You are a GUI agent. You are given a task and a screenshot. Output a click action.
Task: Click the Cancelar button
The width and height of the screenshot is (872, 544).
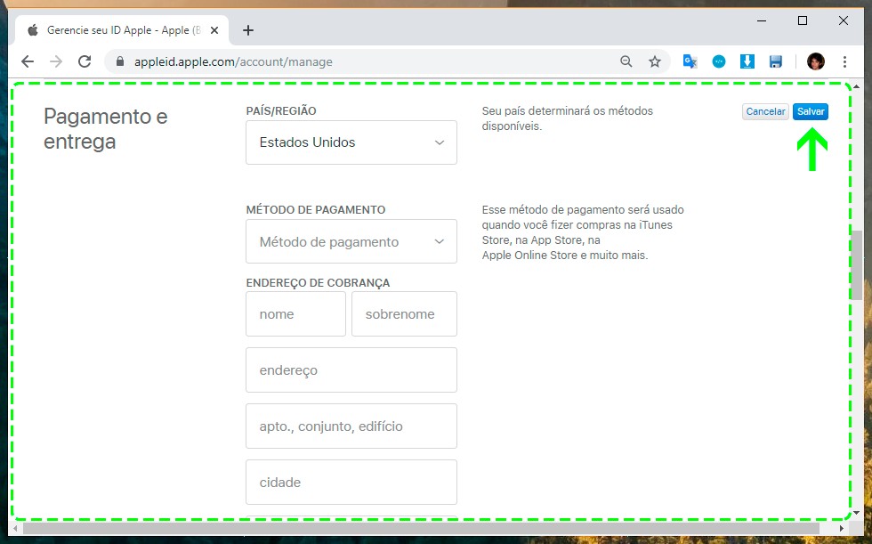(765, 111)
